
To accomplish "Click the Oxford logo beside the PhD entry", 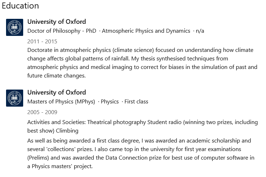I will 15,27.
